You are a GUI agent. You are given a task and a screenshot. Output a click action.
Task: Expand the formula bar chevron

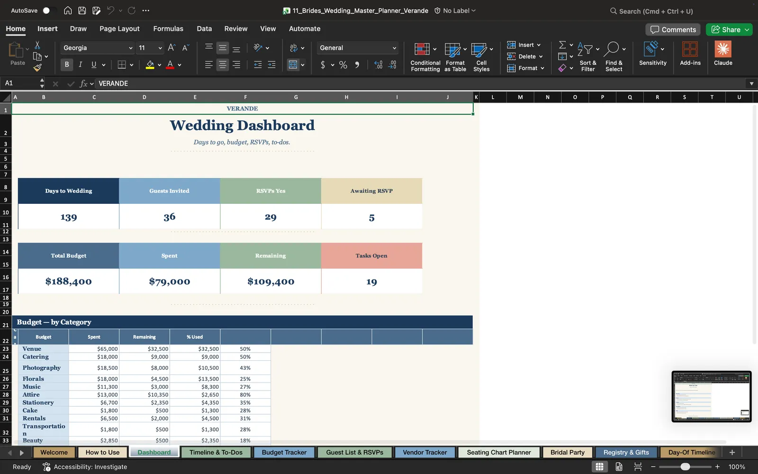point(751,83)
